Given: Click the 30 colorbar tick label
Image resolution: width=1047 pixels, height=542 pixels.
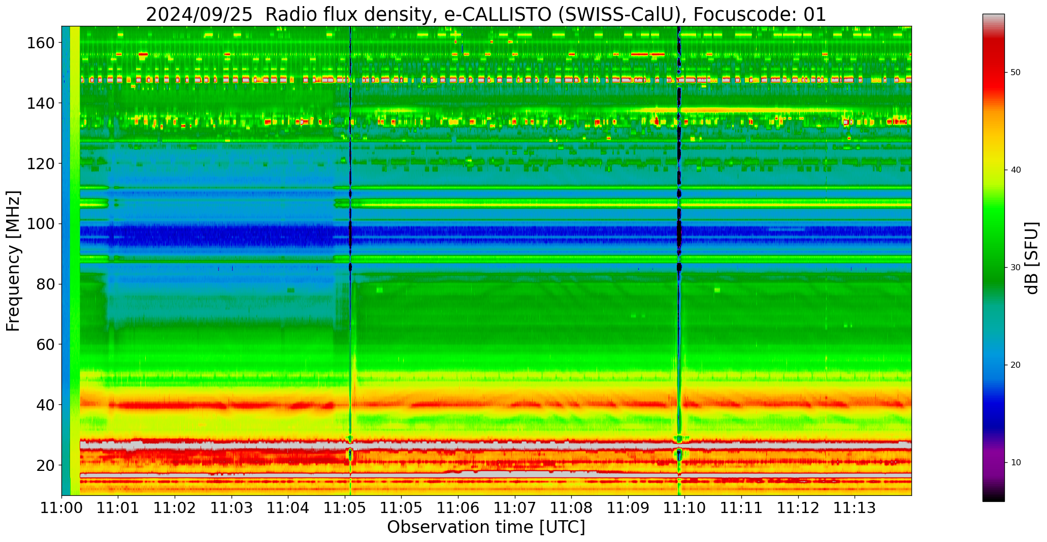Looking at the screenshot, I should [x=1015, y=268].
